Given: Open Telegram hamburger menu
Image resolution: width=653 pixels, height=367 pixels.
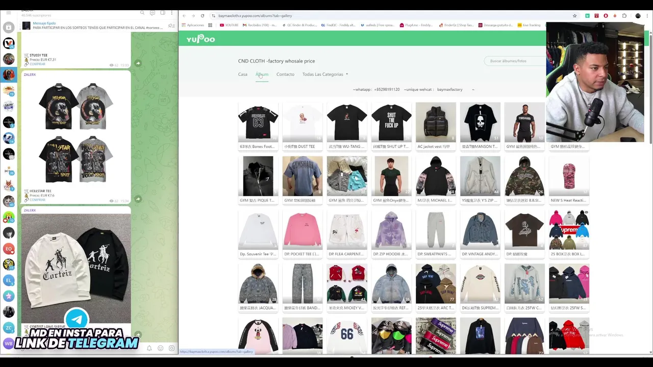Looking at the screenshot, I should coord(8,12).
